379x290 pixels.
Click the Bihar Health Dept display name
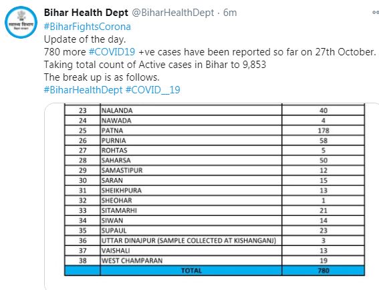[x=86, y=13]
